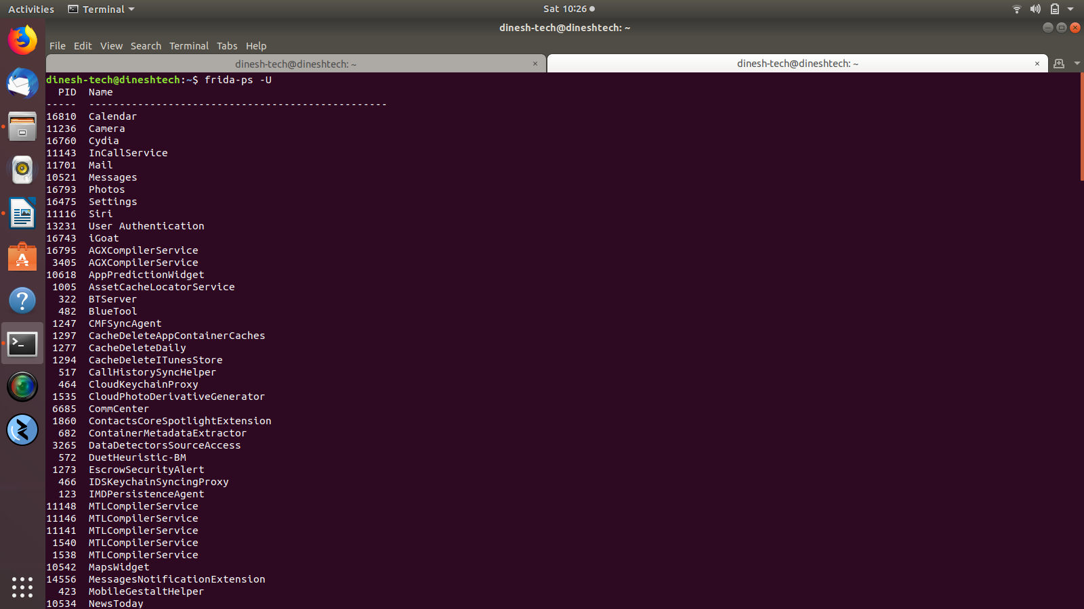Click the EscrowSecurityAlert process name
Screen dimensions: 1084x609
click(x=146, y=470)
